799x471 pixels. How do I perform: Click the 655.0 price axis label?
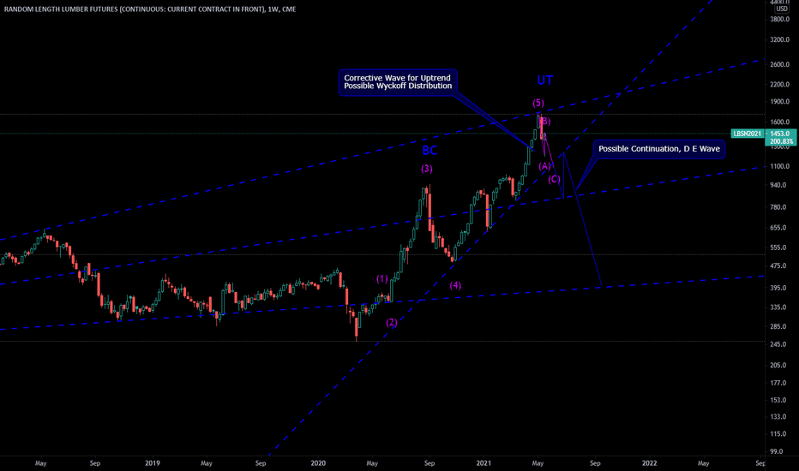(x=778, y=228)
